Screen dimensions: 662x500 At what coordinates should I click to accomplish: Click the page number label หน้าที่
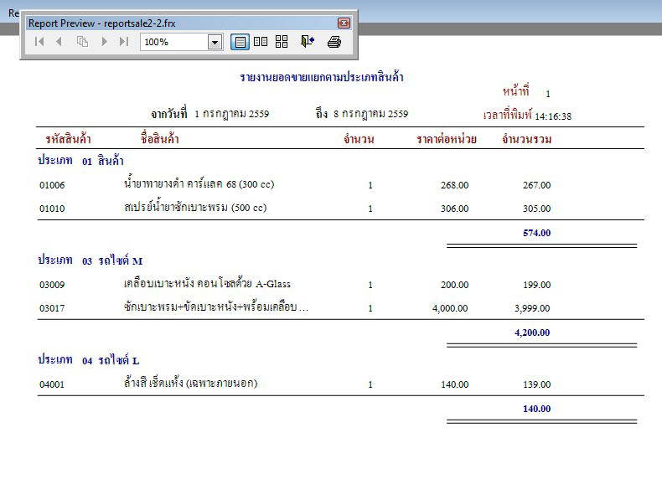click(x=516, y=90)
